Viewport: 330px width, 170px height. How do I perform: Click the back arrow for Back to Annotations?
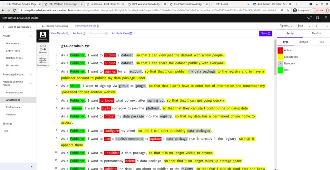[x=44, y=26]
